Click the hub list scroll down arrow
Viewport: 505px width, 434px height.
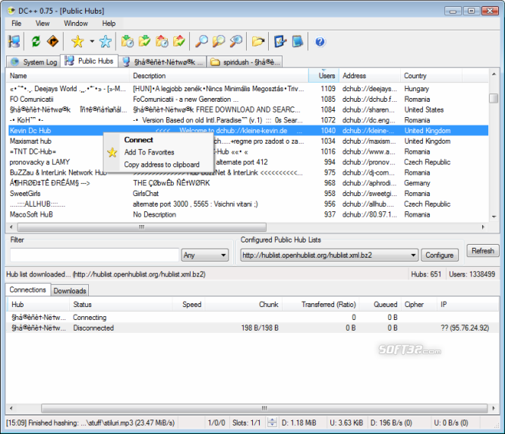tap(494, 217)
